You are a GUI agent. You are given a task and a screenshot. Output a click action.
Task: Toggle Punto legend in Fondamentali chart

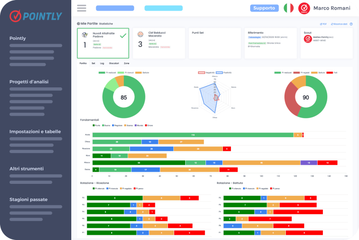click(x=96, y=125)
